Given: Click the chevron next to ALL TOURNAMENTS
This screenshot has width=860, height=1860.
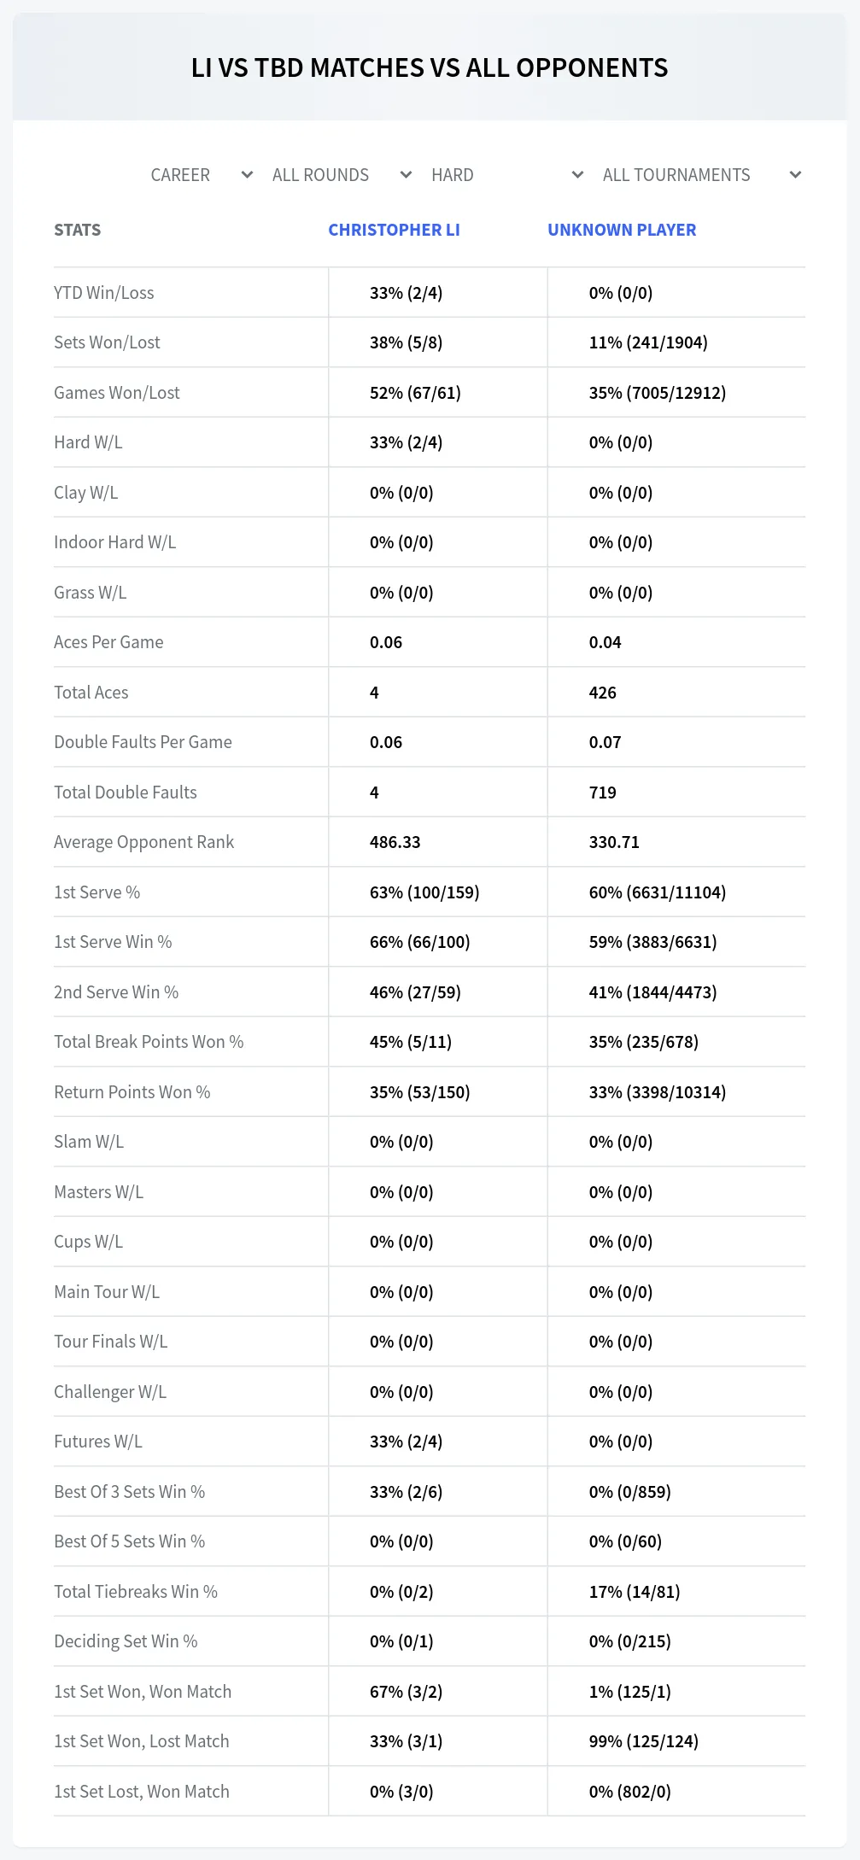Looking at the screenshot, I should pos(795,175).
